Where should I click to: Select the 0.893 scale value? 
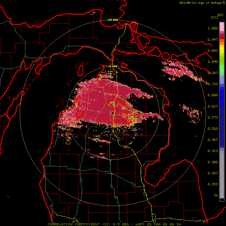(x=213, y=50)
